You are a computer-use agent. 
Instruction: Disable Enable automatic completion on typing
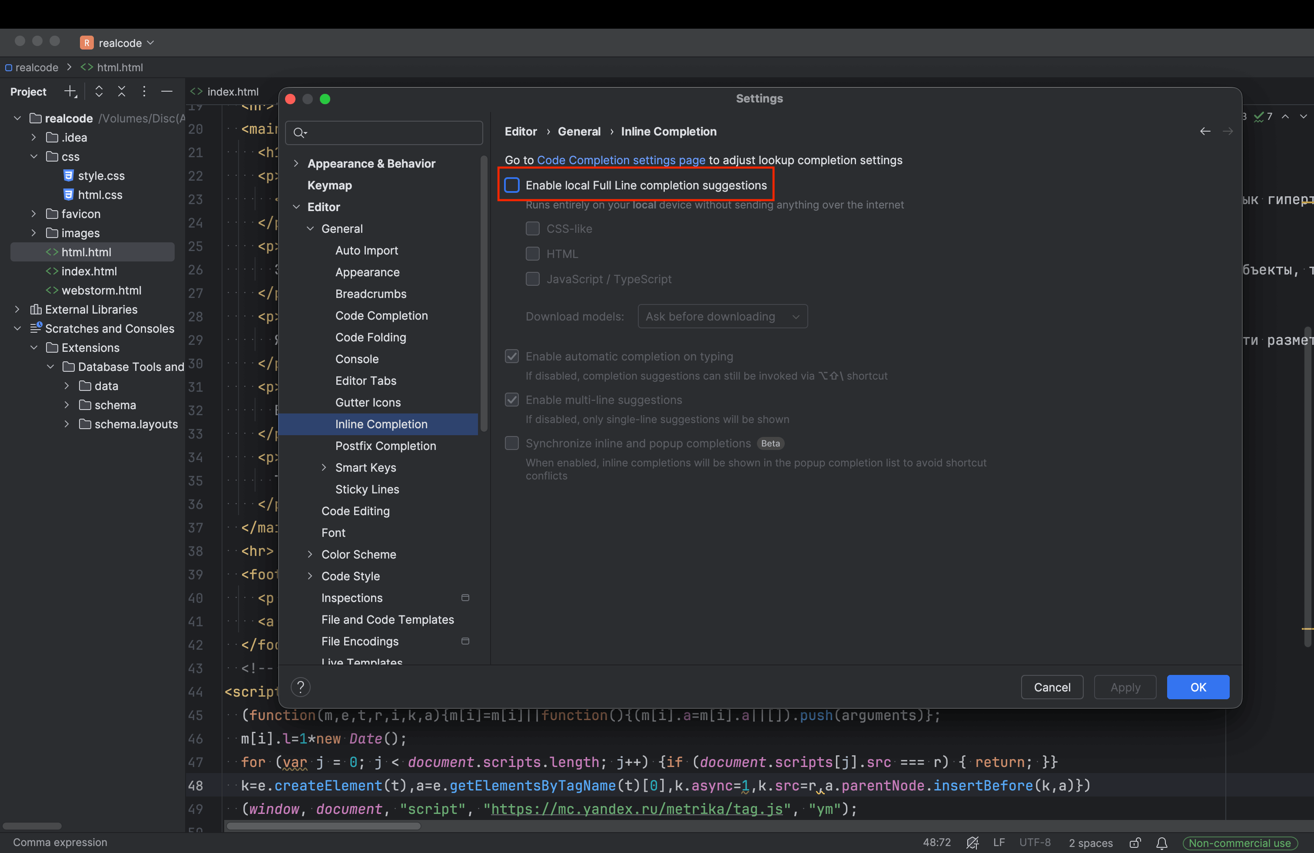point(512,357)
